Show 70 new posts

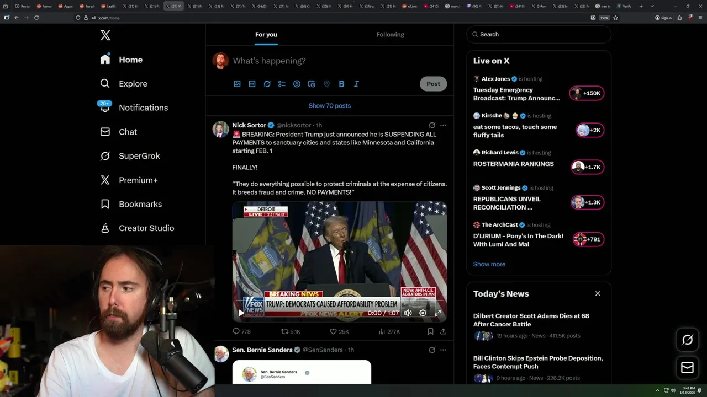pyautogui.click(x=330, y=105)
